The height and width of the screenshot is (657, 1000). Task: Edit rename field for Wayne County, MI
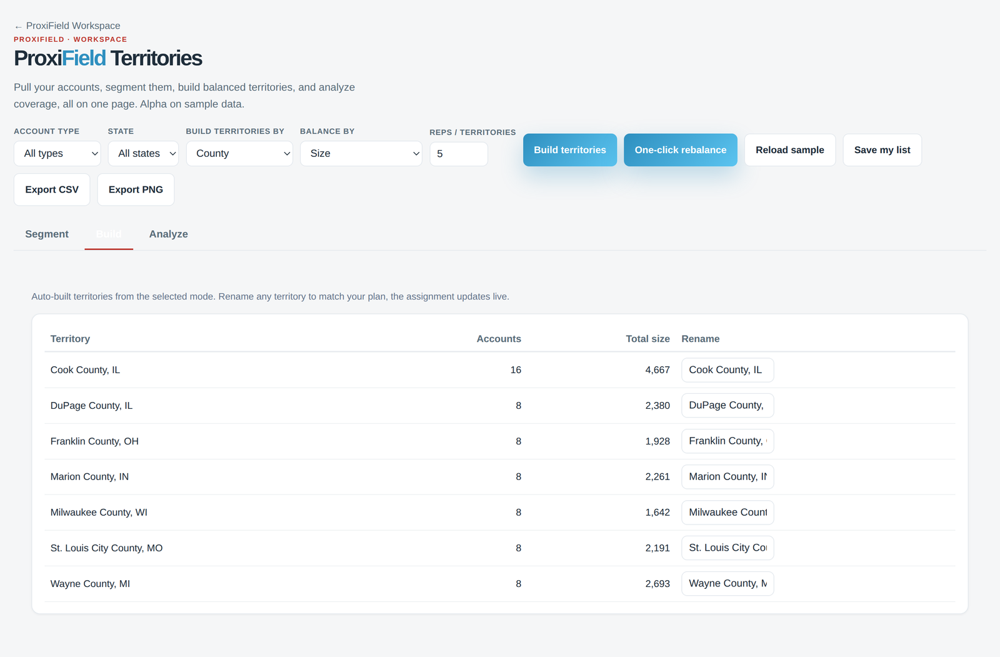[x=727, y=584]
